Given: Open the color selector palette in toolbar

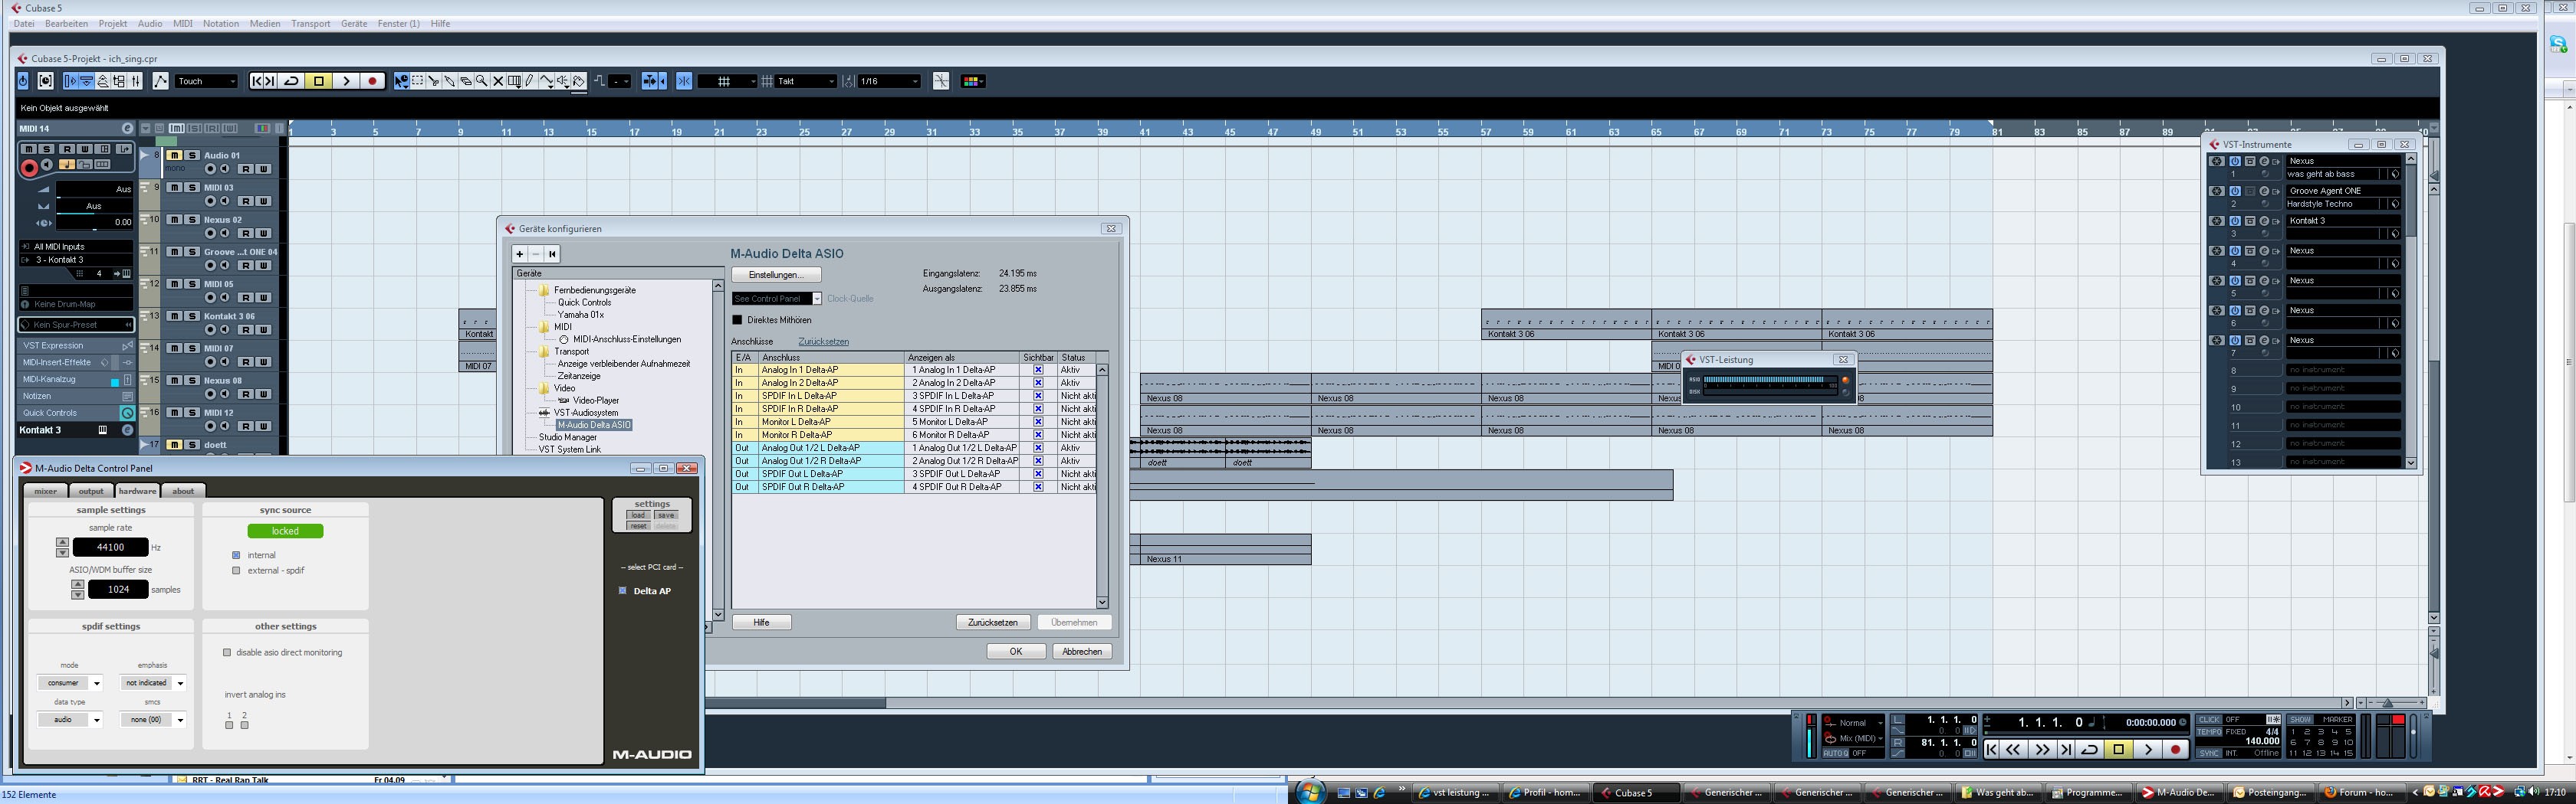Looking at the screenshot, I should (x=972, y=81).
